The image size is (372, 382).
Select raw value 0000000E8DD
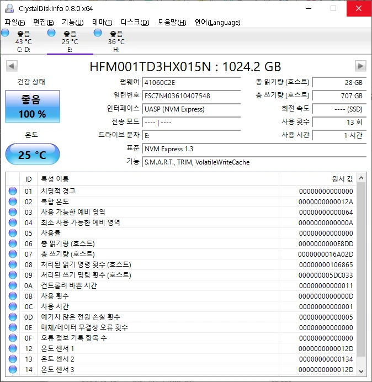coord(326,243)
